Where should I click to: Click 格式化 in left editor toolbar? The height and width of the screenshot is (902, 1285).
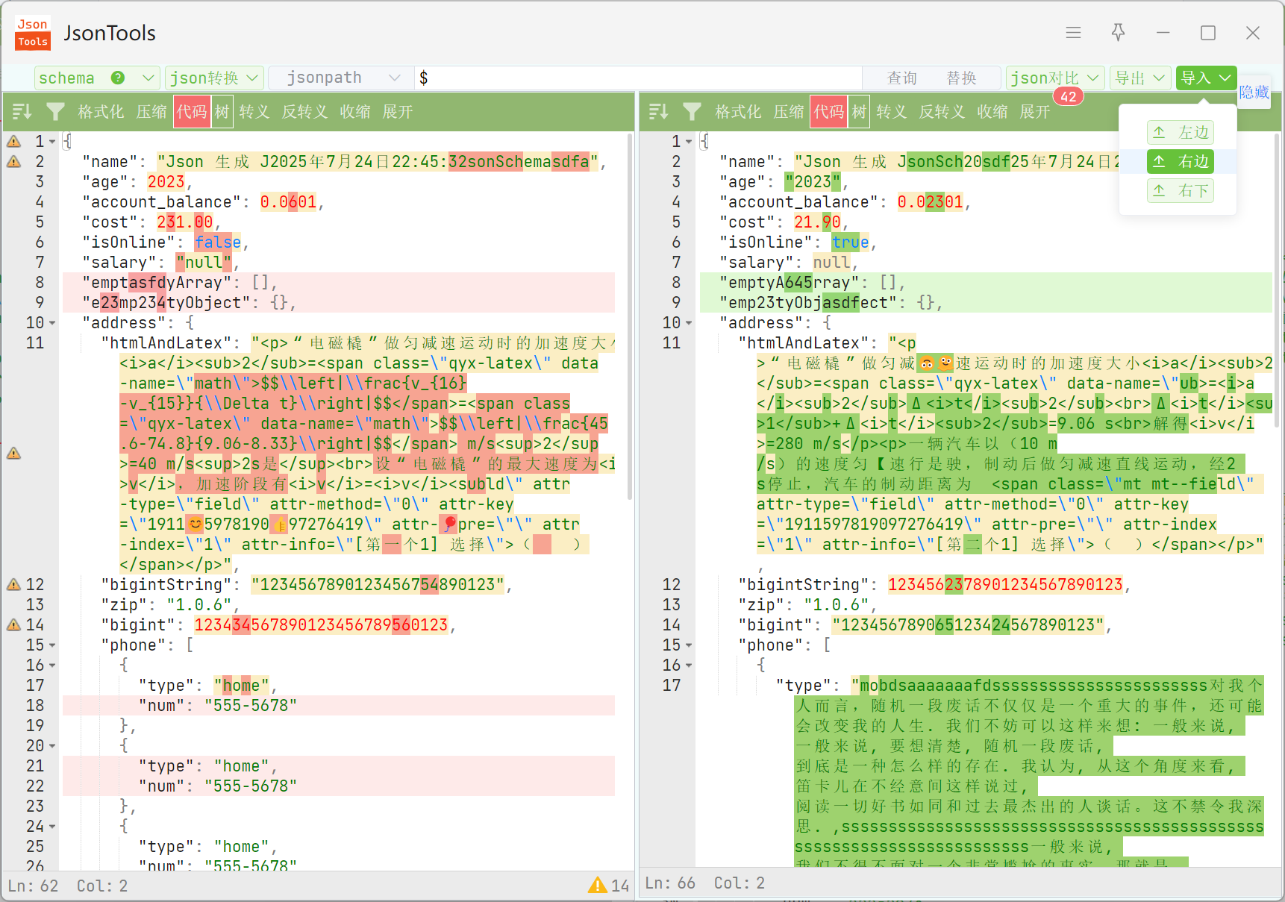point(101,112)
